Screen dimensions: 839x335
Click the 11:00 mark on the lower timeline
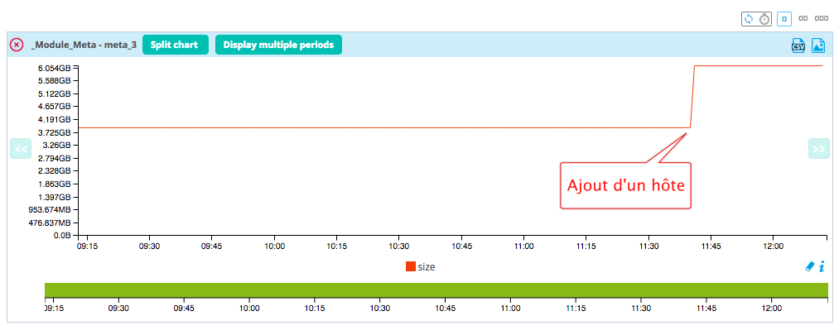click(x=510, y=308)
